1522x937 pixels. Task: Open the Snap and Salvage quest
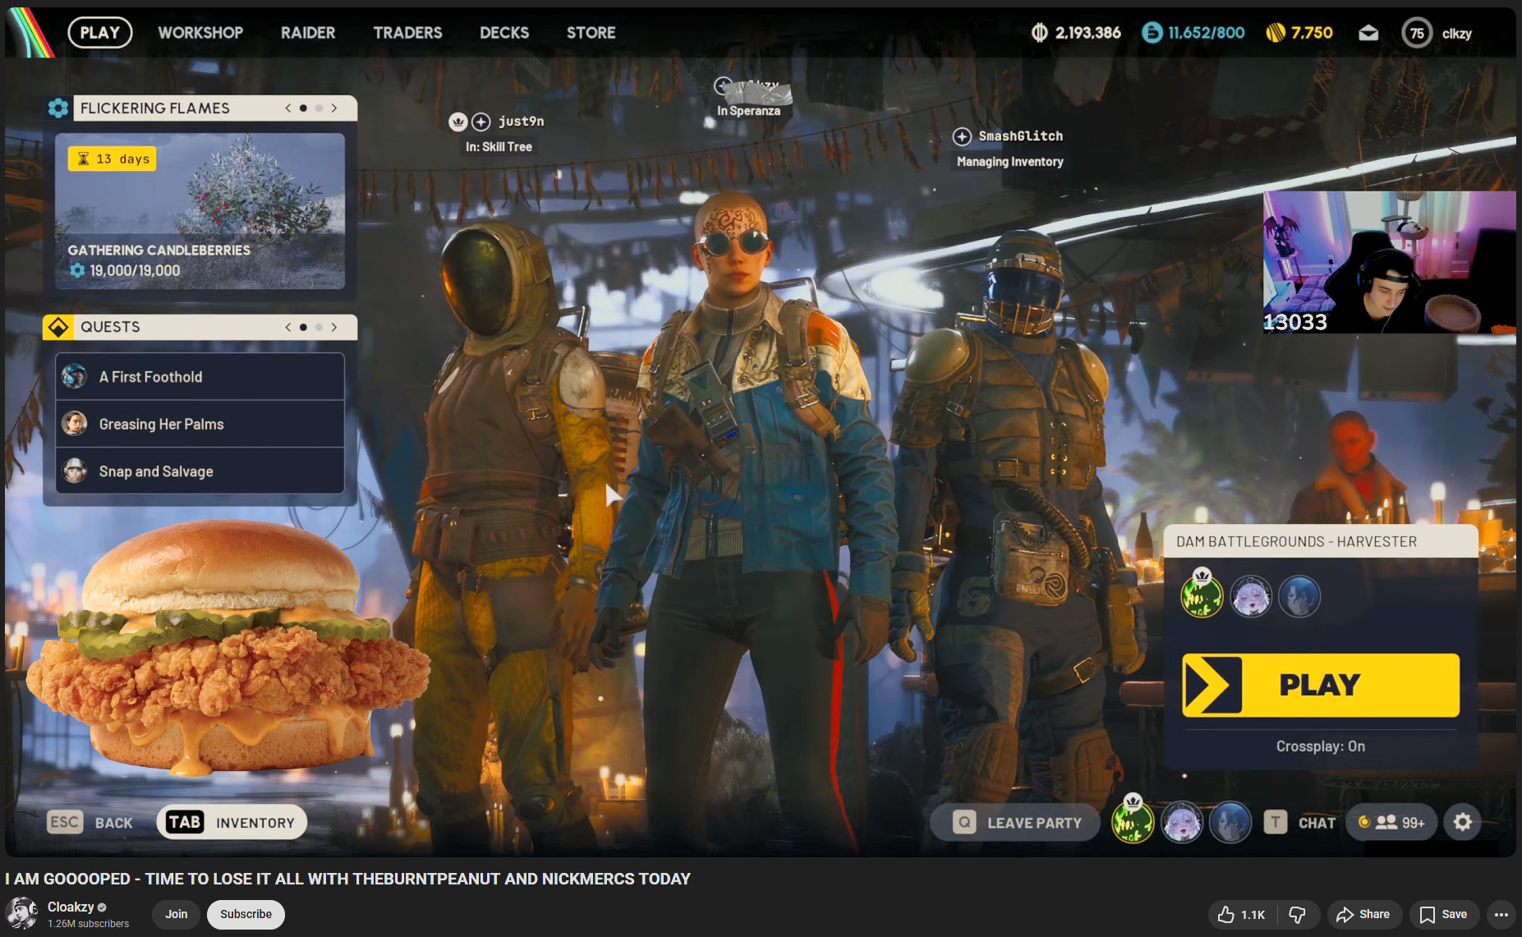tap(200, 471)
